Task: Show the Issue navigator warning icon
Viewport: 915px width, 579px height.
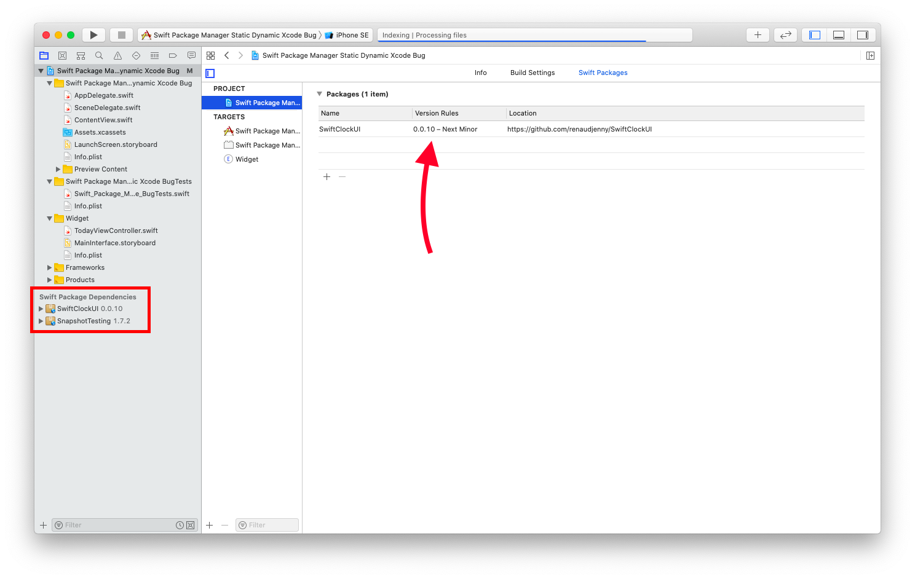Action: [x=117, y=55]
